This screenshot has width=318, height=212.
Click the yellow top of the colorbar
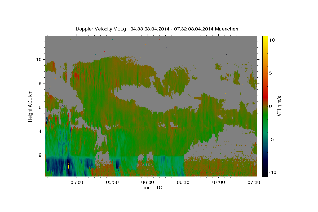click(x=265, y=38)
